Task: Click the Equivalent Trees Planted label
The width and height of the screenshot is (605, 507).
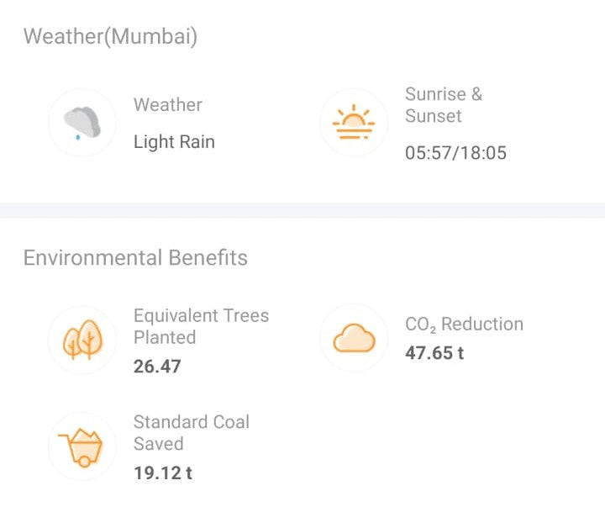Action: click(x=201, y=326)
